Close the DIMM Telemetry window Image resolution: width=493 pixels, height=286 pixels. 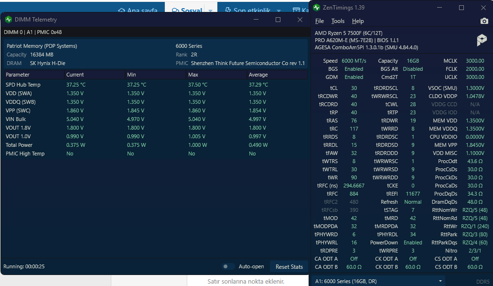coord(300,20)
